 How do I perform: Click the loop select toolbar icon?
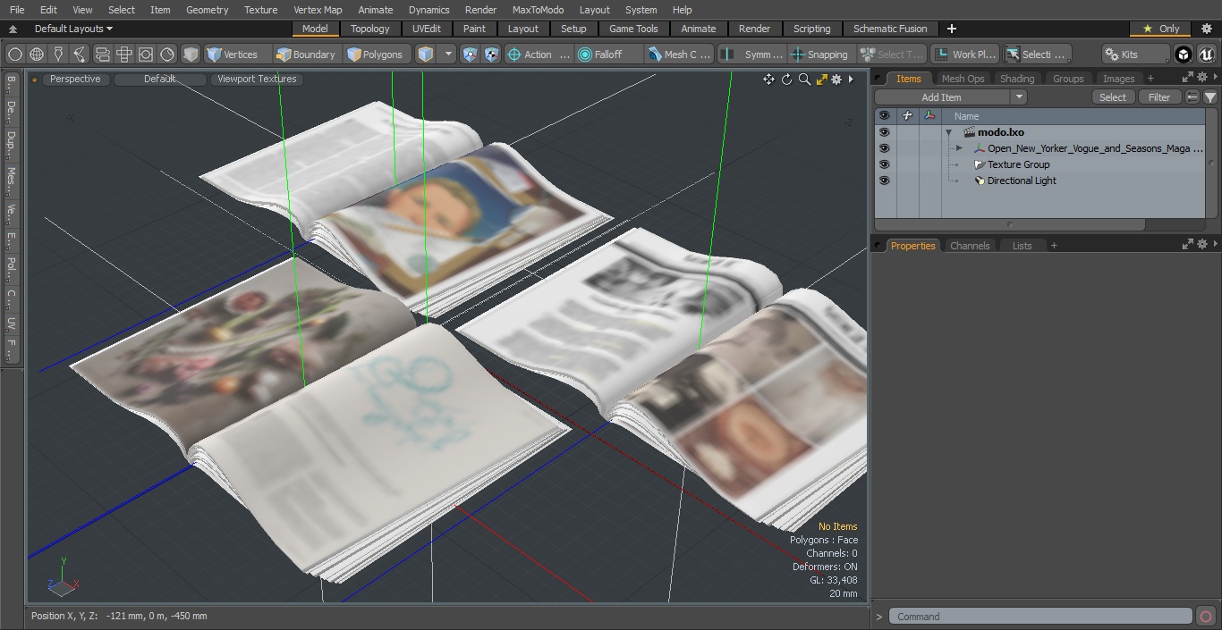[x=102, y=55]
